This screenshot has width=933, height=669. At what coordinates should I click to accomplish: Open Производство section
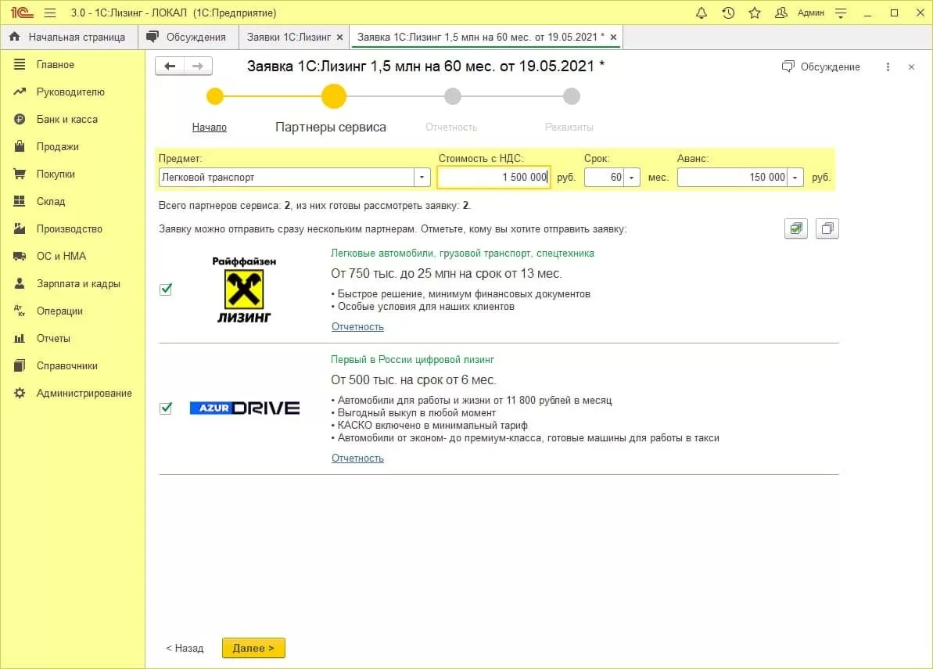(x=69, y=228)
